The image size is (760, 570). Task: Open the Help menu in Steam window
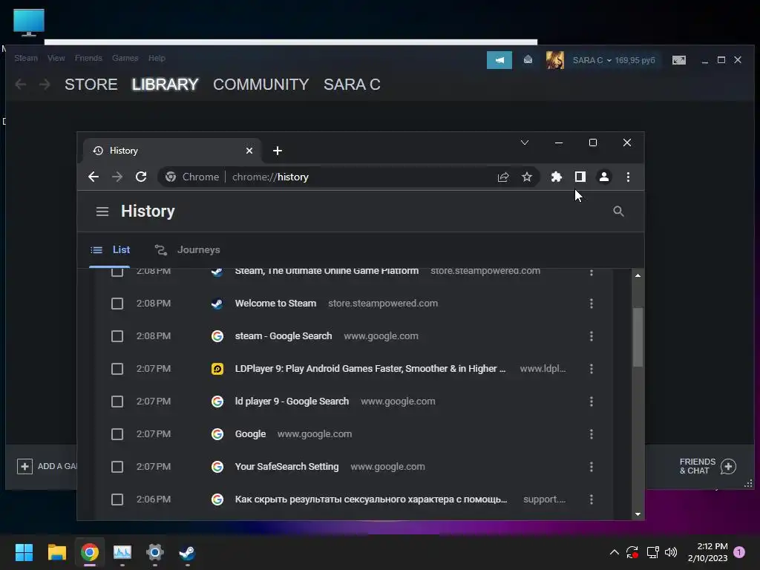click(x=157, y=58)
